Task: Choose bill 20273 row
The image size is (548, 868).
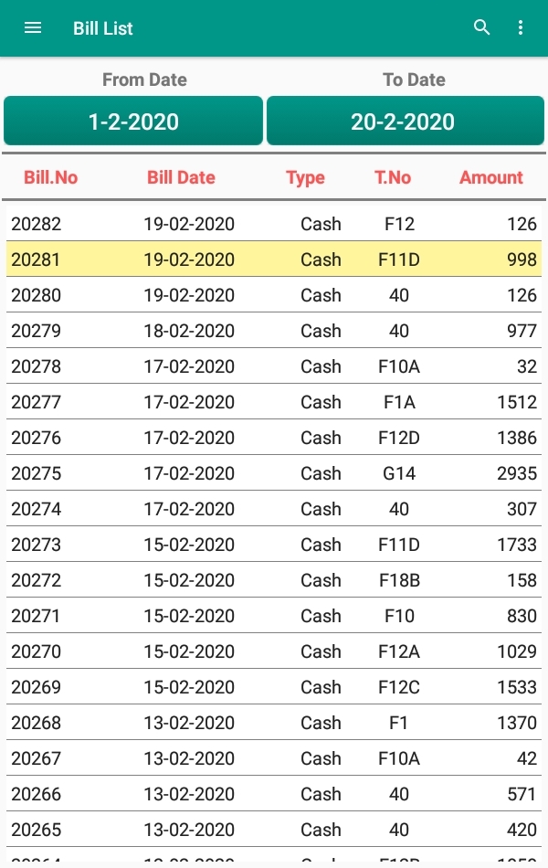Action: tap(274, 545)
